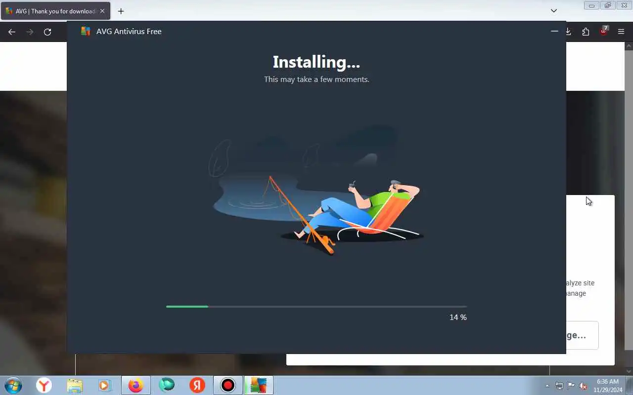Click the installation progress bar
The image size is (633, 395).
[x=316, y=307]
